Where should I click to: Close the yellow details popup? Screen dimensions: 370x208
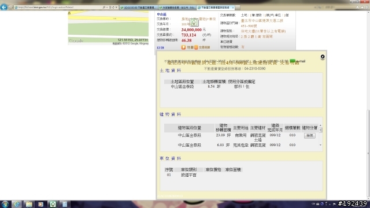click(323, 57)
